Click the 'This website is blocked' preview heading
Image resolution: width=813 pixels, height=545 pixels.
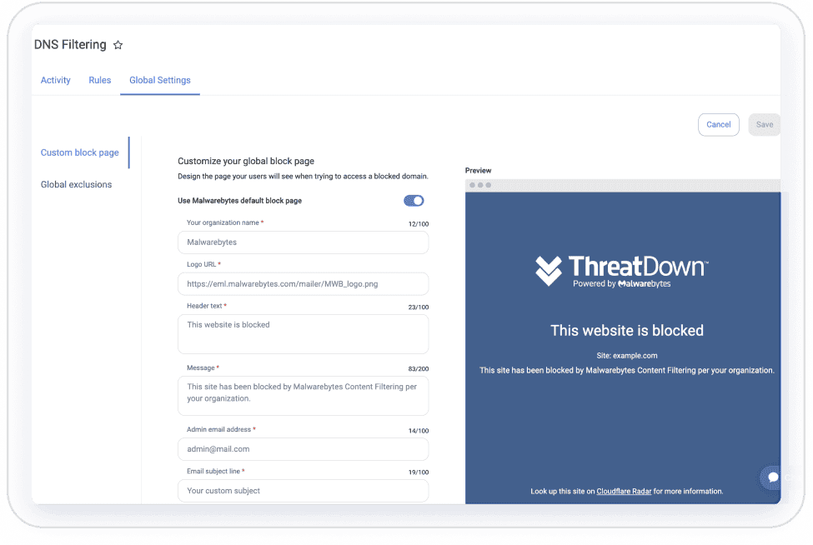click(627, 331)
